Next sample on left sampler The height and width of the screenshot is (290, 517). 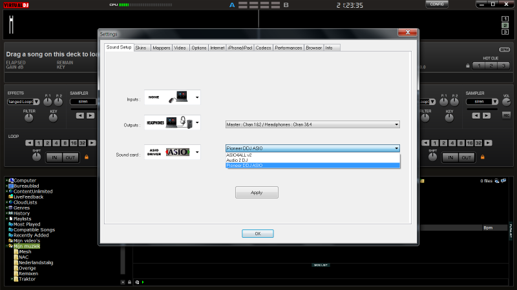click(90, 116)
